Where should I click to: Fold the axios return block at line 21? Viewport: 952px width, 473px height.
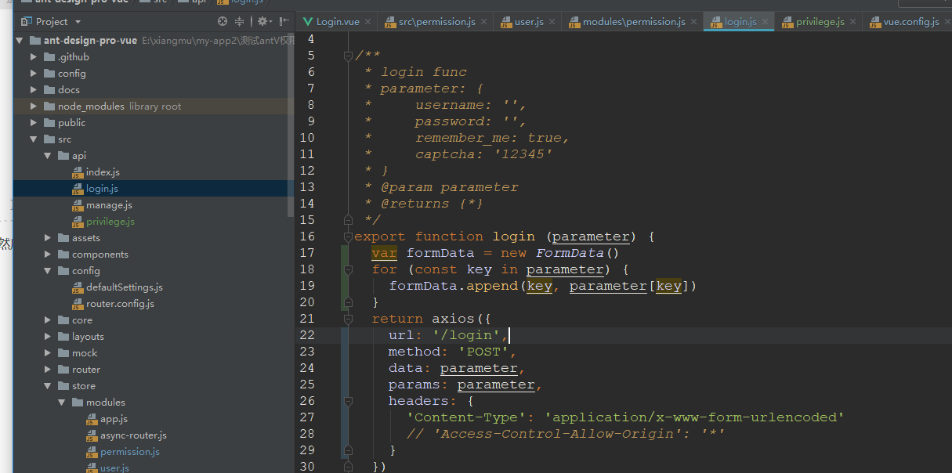(348, 319)
